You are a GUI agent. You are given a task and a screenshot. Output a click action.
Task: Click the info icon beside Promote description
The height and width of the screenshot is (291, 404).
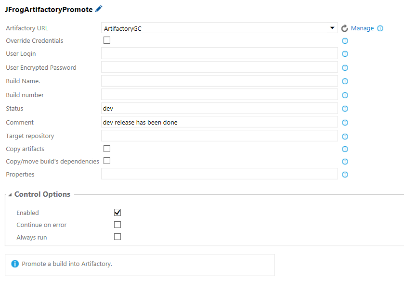point(15,264)
